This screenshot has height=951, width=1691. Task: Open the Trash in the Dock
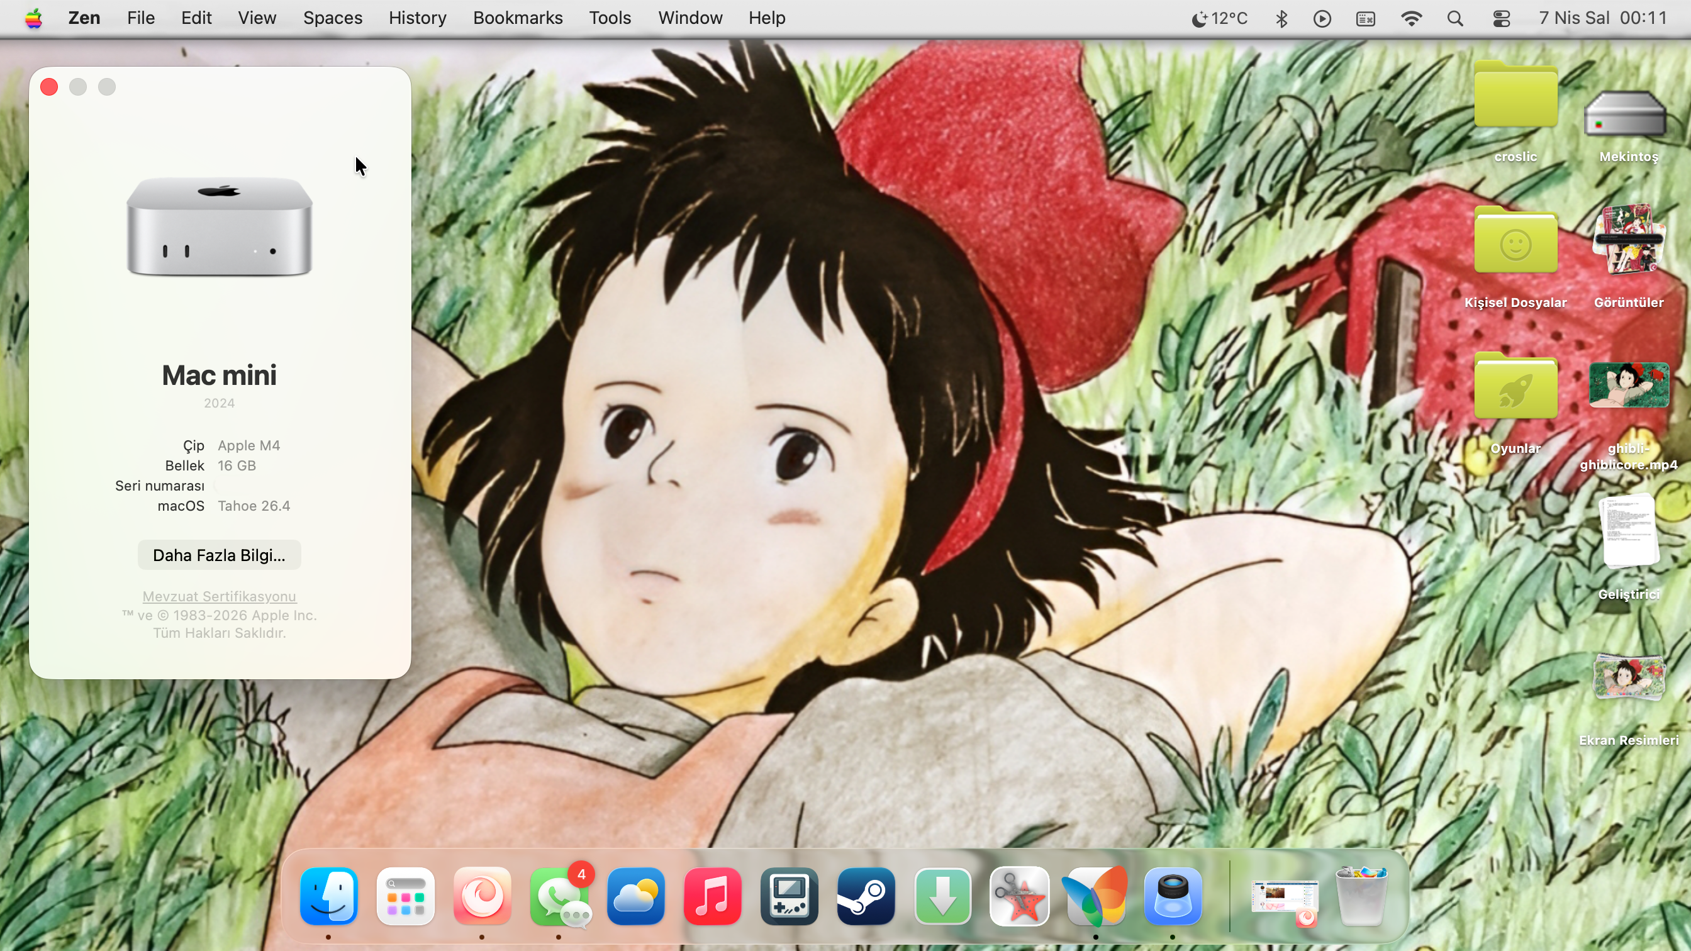(1361, 896)
